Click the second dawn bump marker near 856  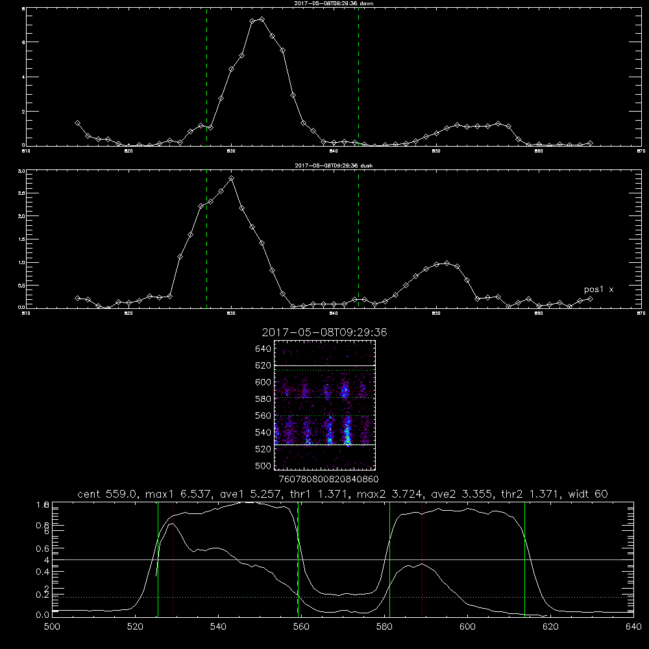(498, 124)
